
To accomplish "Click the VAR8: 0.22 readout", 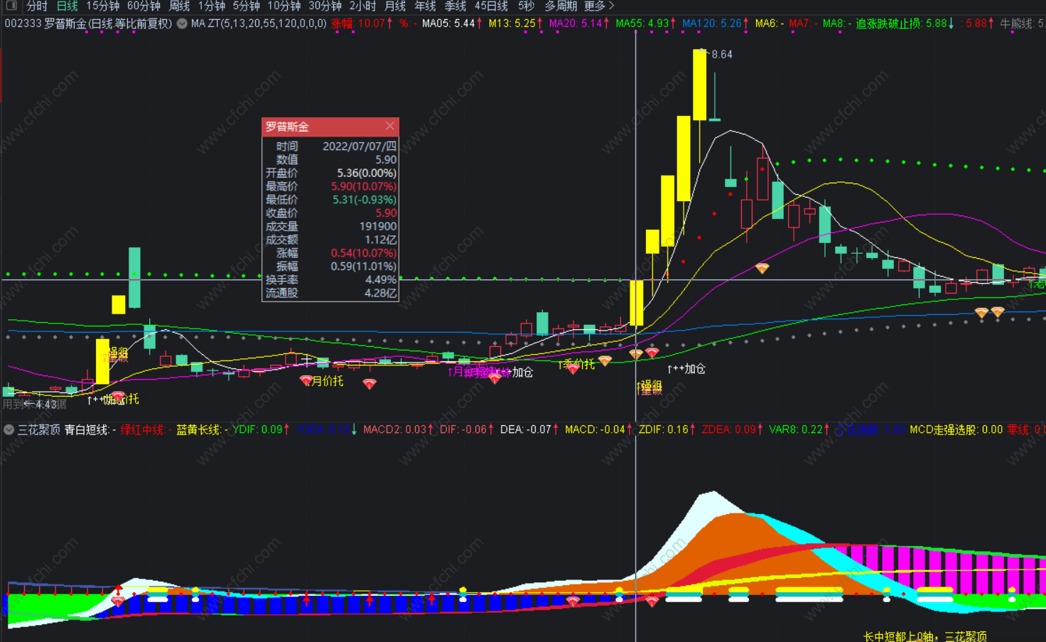I will click(x=799, y=429).
